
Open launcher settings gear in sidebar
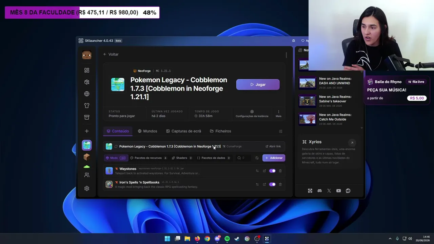click(87, 188)
